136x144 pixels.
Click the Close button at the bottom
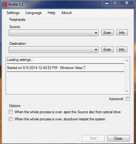119,138
